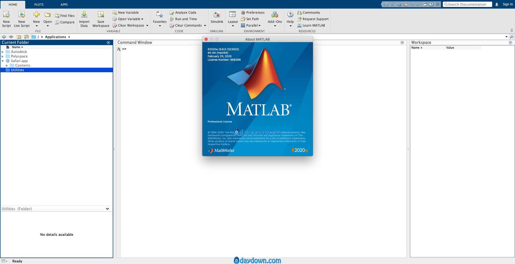Click Analyze Code

tap(183, 13)
